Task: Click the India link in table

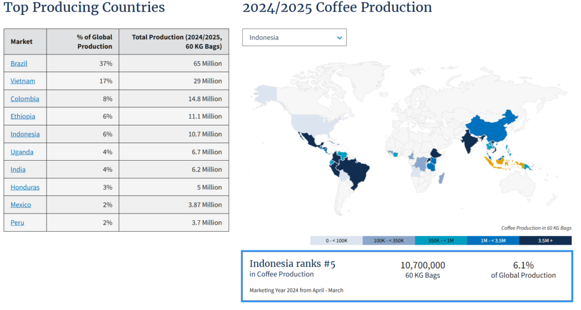Action: coord(18,169)
